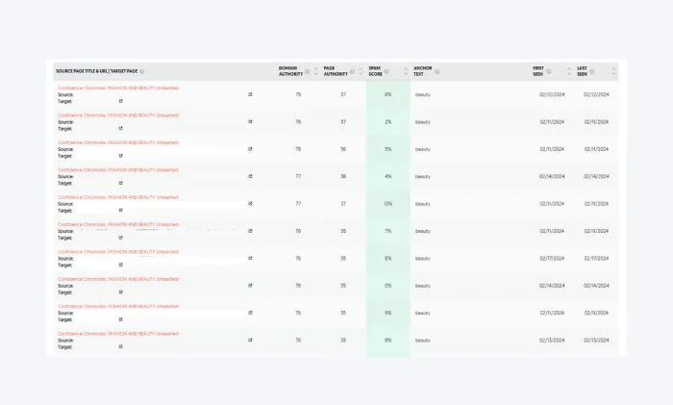This screenshot has height=405, width=673.
Task: Sort by First Seen date arrows
Action: coord(569,71)
